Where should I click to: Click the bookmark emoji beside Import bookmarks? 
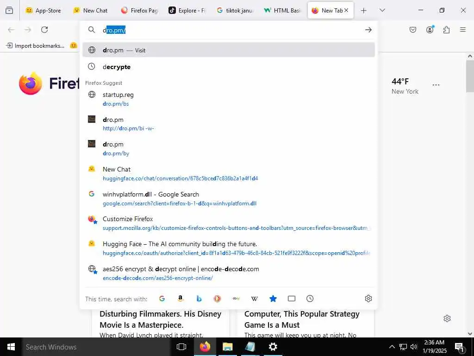coord(74,46)
